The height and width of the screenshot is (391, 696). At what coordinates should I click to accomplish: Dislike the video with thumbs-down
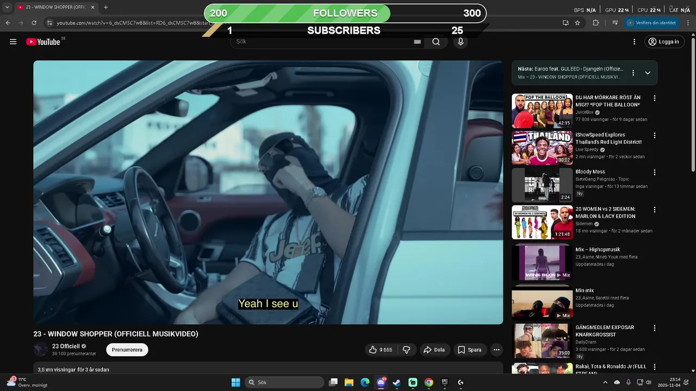[407, 350]
